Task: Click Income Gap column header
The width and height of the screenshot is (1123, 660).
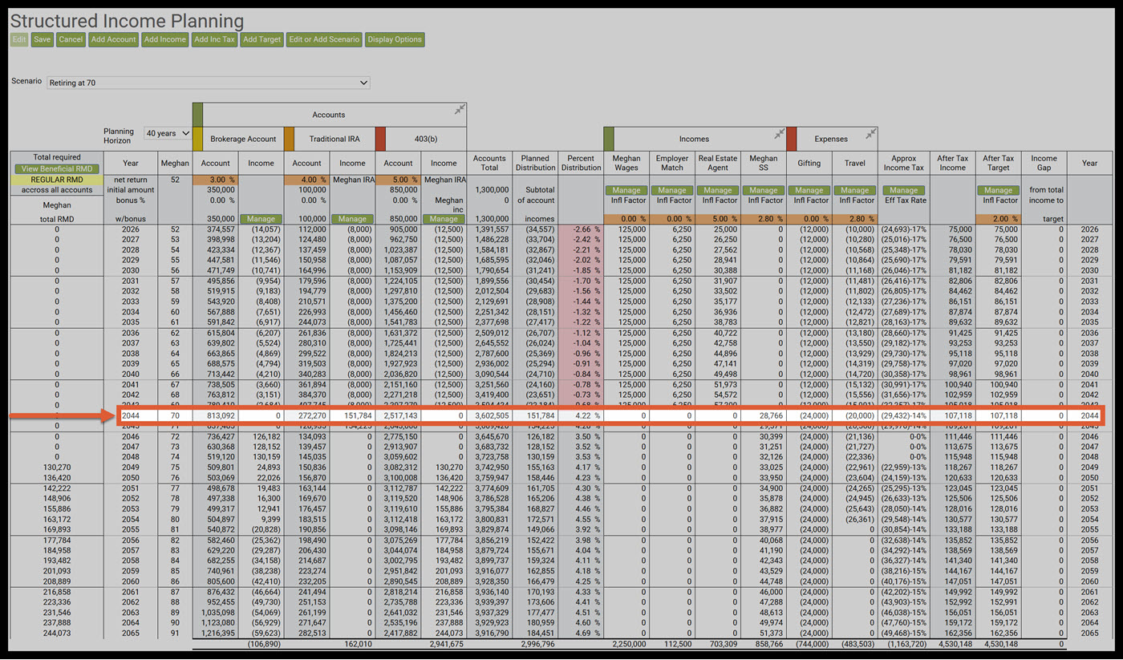Action: [1044, 163]
